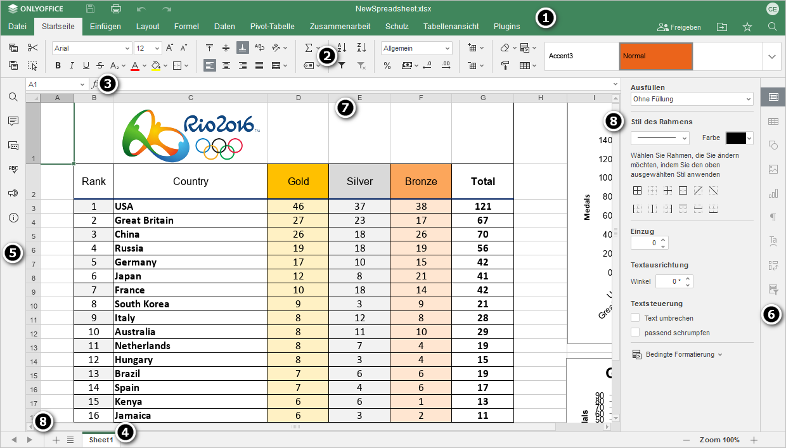Click the Save icon in the title bar
The width and height of the screenshot is (786, 448).
[91, 9]
